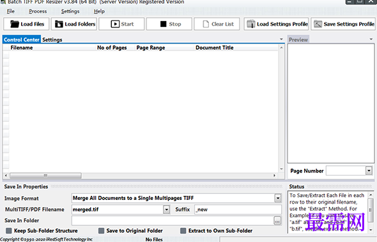Enable Keep Sub-Folder Structure checkbox
377x242 pixels.
coord(9,231)
